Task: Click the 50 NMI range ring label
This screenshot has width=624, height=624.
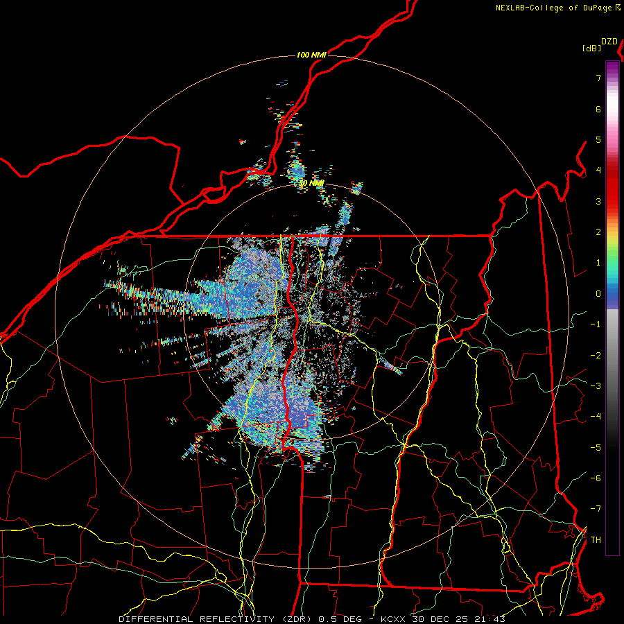Action: click(x=311, y=184)
